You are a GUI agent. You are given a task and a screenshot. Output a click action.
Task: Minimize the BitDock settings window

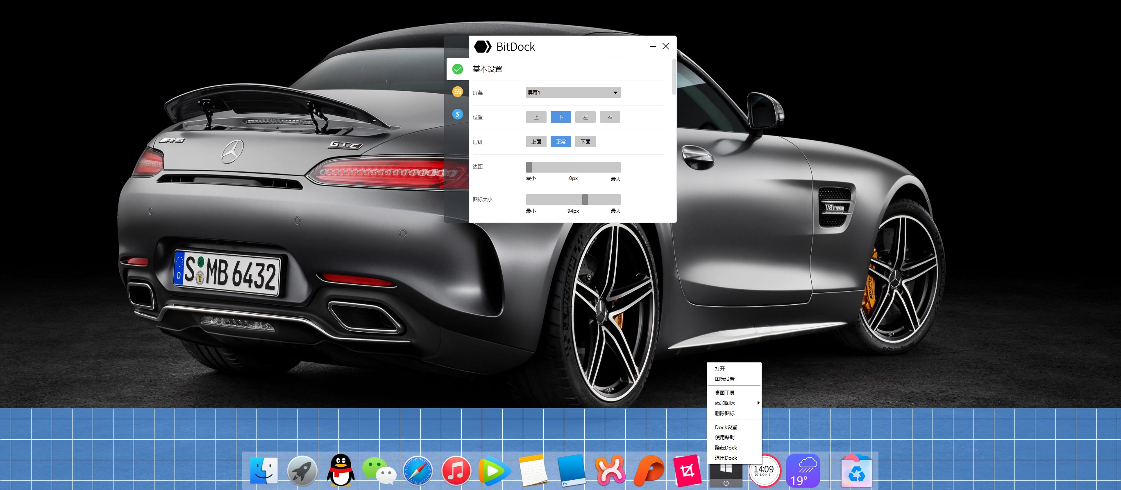pos(653,47)
